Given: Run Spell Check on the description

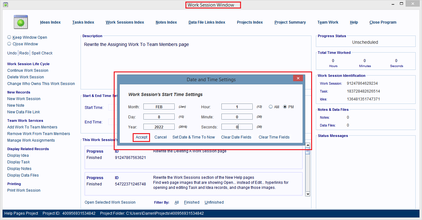Looking at the screenshot, I should (42, 53).
